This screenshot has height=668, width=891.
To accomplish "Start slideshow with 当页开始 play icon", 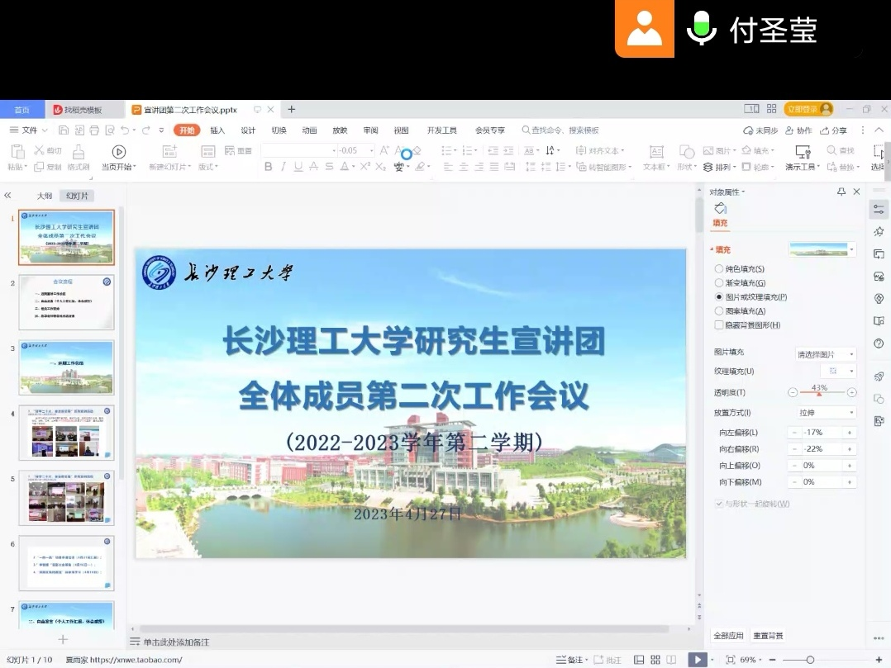I will tap(118, 152).
